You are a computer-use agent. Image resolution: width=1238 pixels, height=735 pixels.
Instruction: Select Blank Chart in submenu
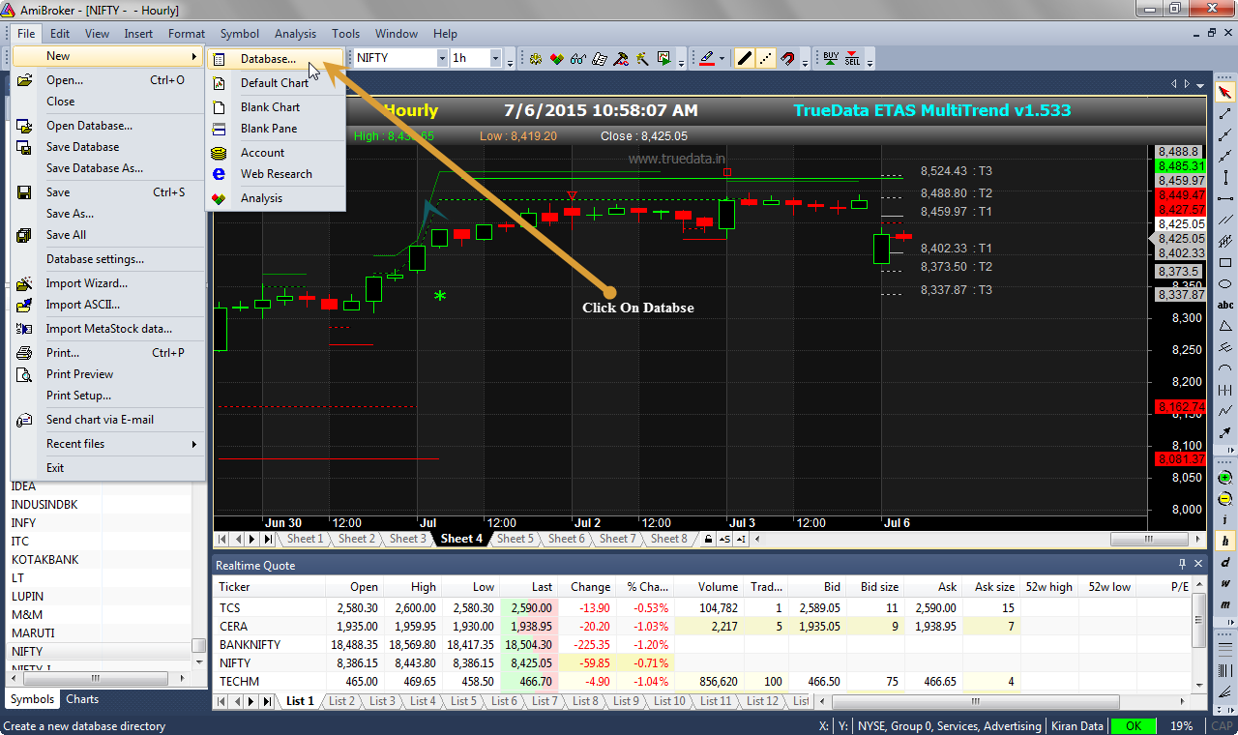[276, 107]
